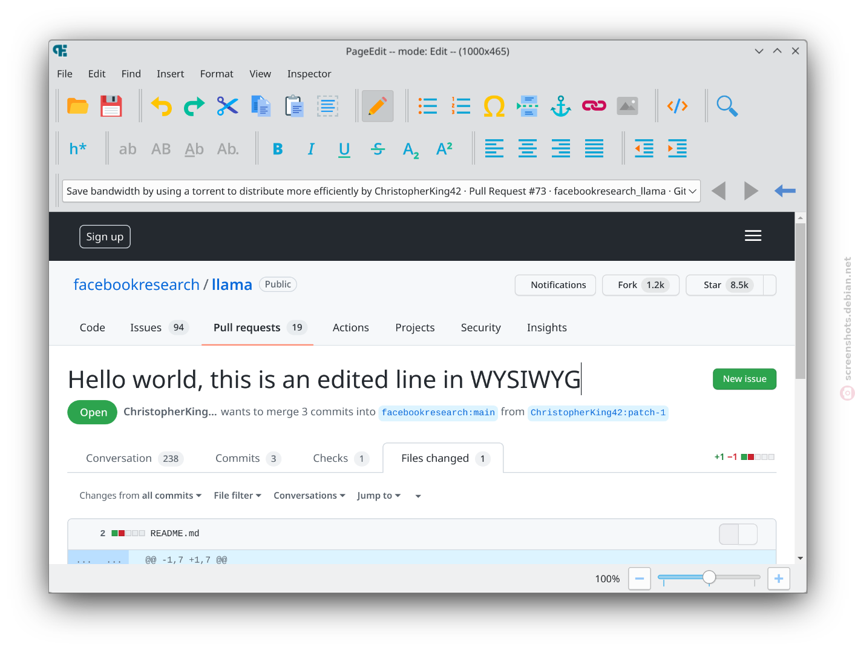The height and width of the screenshot is (650, 855).
Task: Click the Star 8.5k button
Action: (x=725, y=285)
